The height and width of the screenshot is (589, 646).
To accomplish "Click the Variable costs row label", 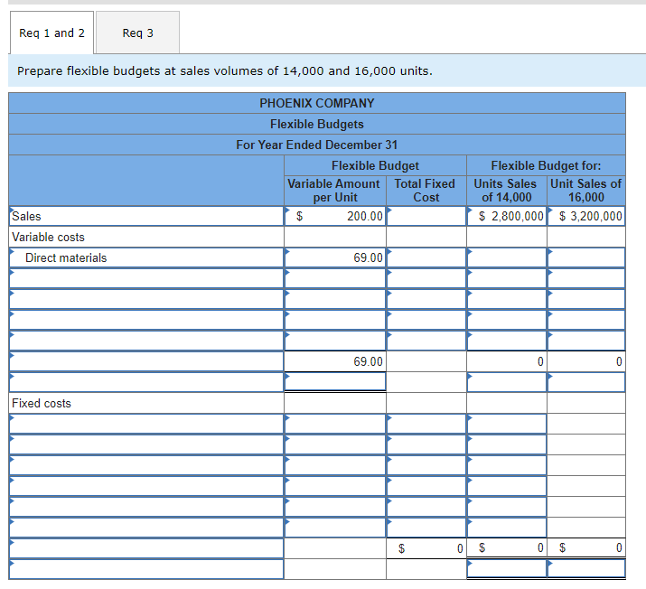I will pyautogui.click(x=146, y=237).
